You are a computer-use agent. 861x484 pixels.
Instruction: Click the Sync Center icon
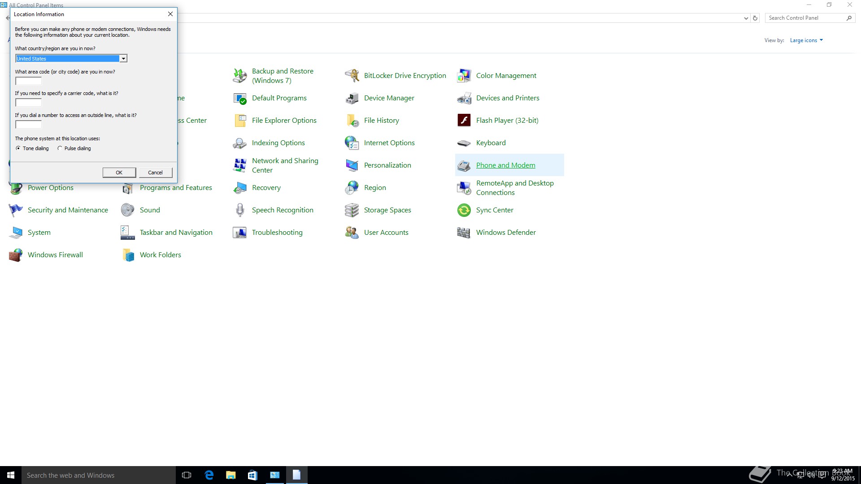(x=464, y=210)
